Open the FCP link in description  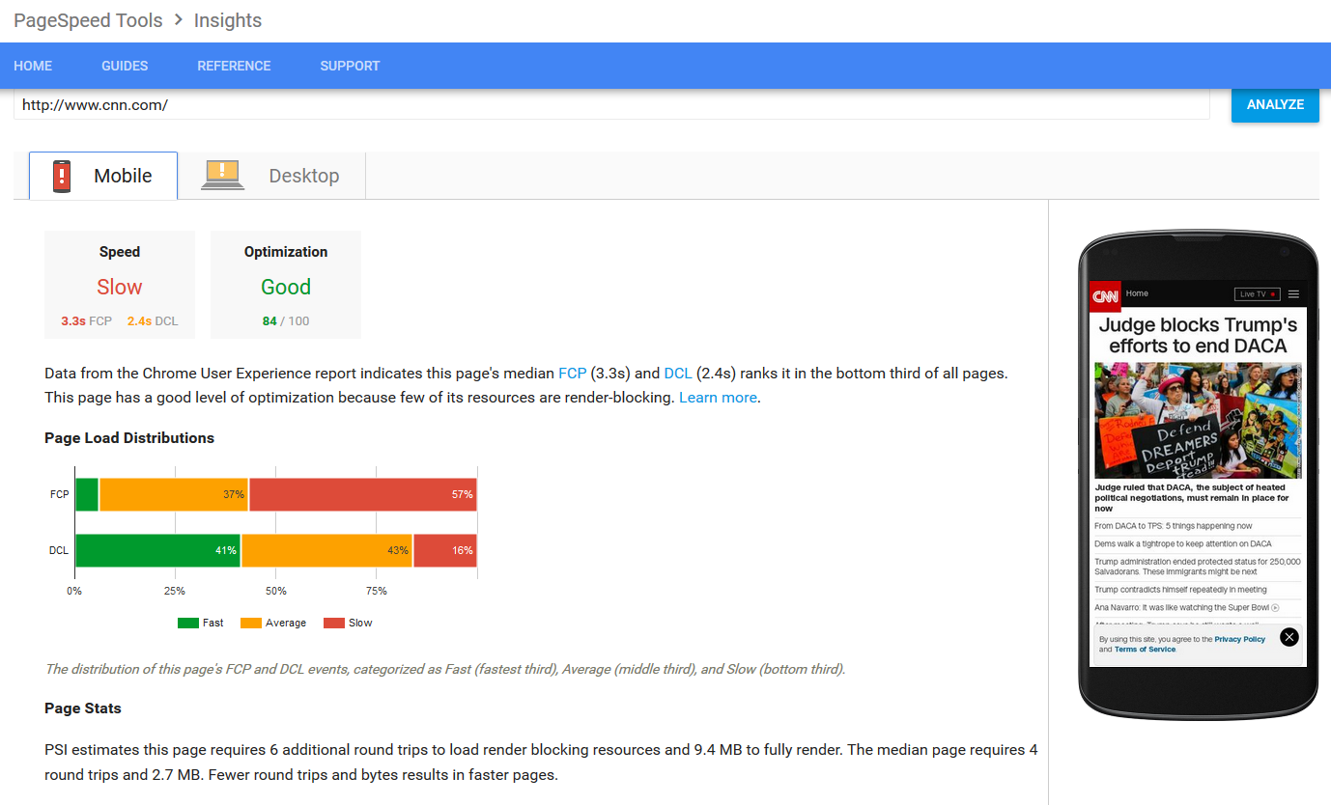(572, 373)
